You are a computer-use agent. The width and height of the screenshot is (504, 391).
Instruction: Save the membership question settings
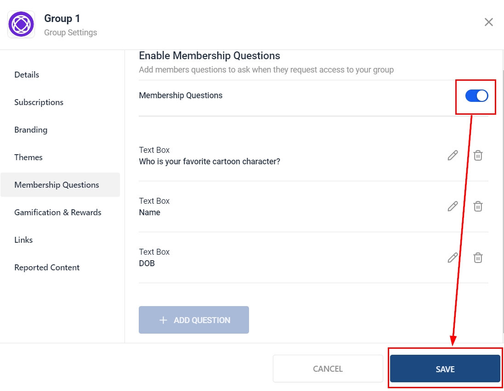(445, 369)
